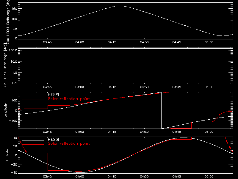238x179 pixels.
Task: Click '04:00' under the Earth angle plot
Action: [80, 42]
